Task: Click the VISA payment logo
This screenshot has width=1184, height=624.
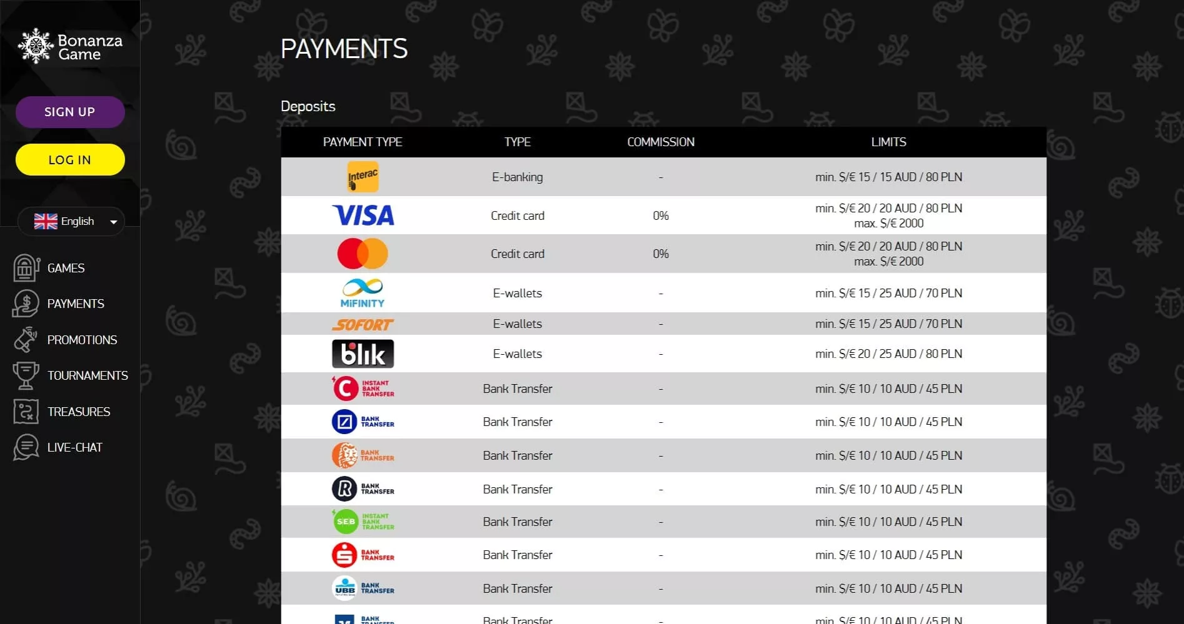Action: pos(363,215)
